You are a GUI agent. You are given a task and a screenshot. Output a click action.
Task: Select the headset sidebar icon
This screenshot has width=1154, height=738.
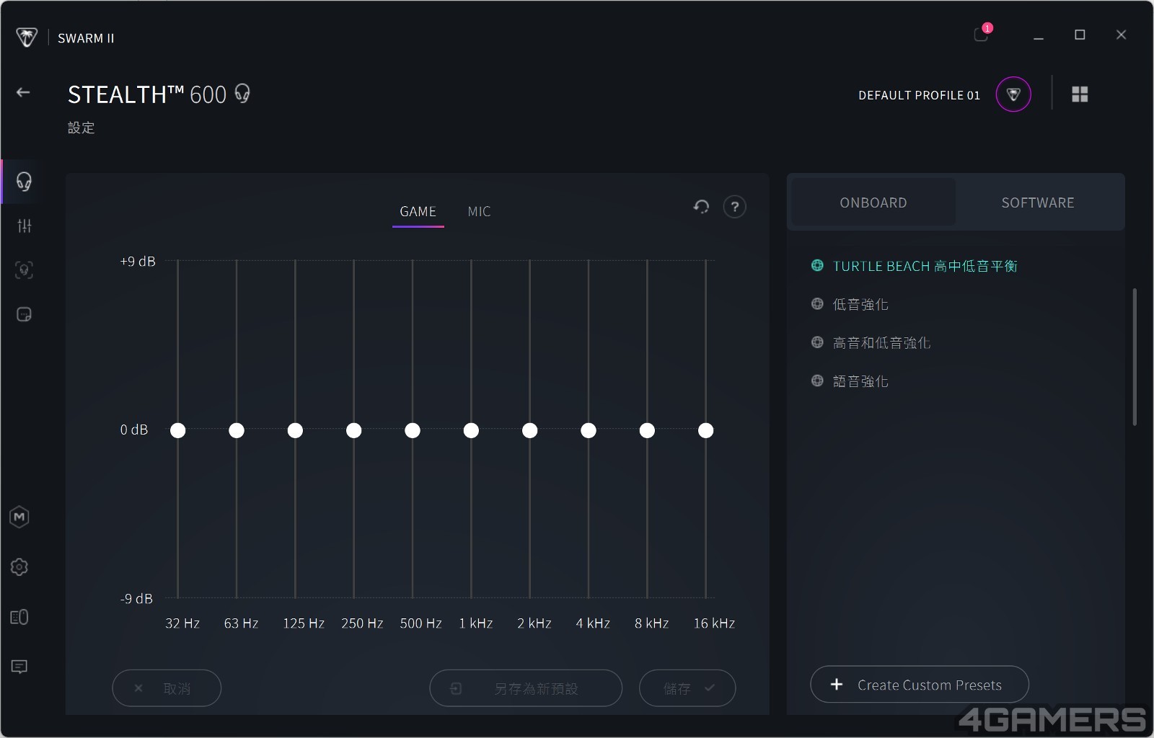point(24,182)
